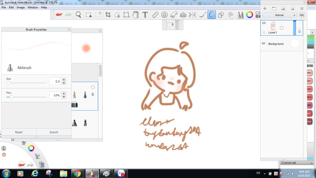Viewport: 316px width, 178px height.
Task: Click the Reset brush button
Action: 19,132
